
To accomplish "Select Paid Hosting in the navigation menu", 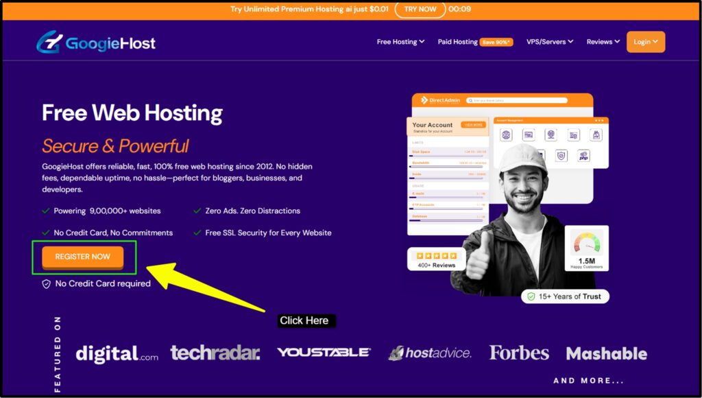I will (457, 41).
